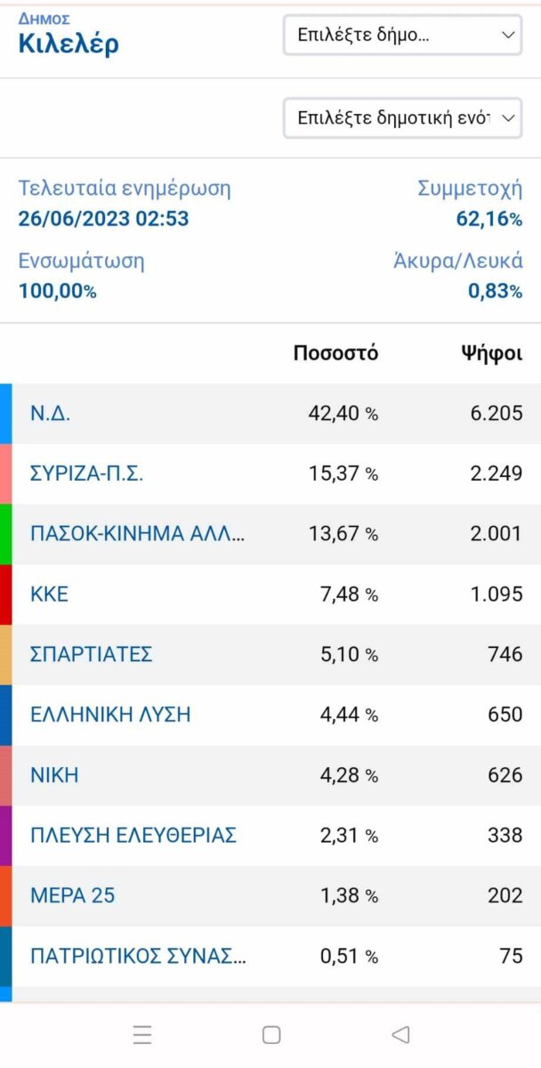541x1068 pixels.
Task: Open the ΕΛΛΗΝΙΚΗ ΛΥΣΗ party link
Action: [x=110, y=715]
